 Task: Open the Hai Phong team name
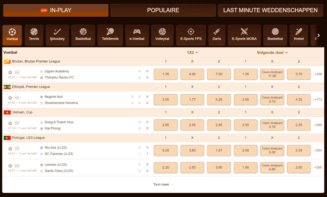click(x=53, y=128)
